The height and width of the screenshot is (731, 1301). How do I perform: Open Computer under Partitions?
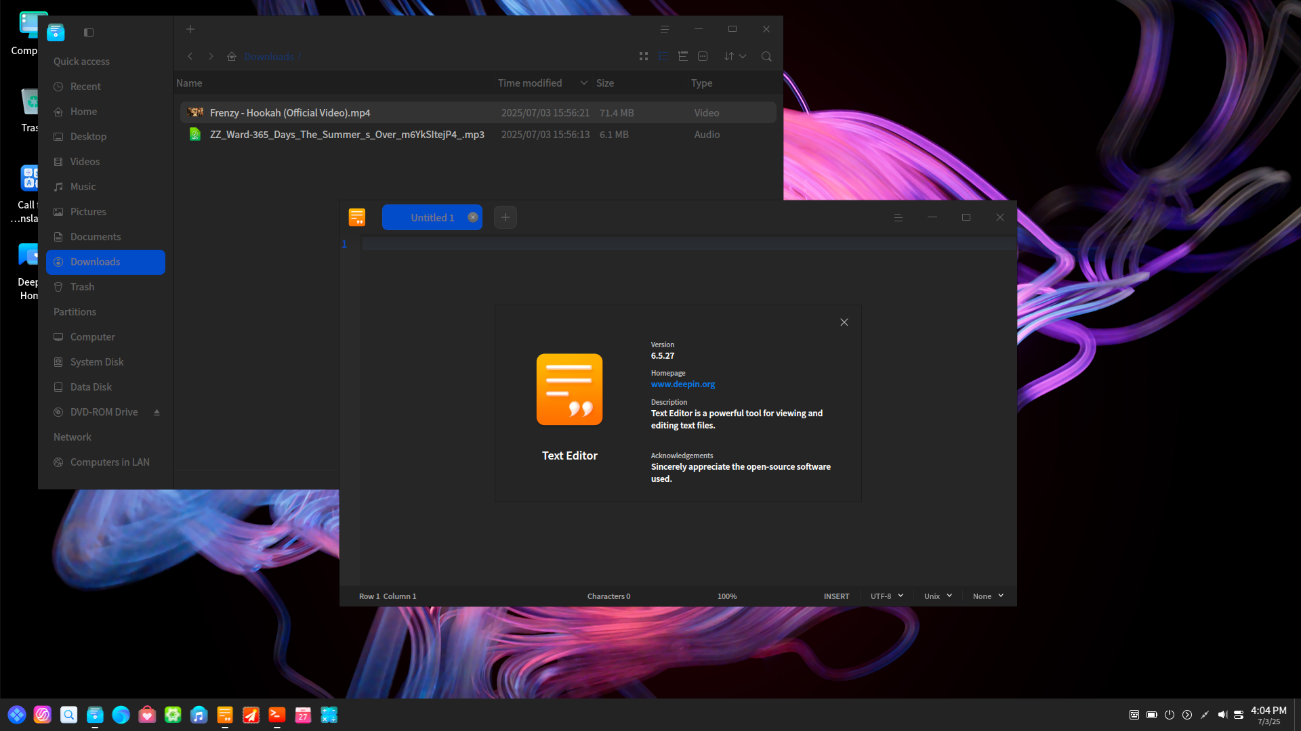click(106, 337)
